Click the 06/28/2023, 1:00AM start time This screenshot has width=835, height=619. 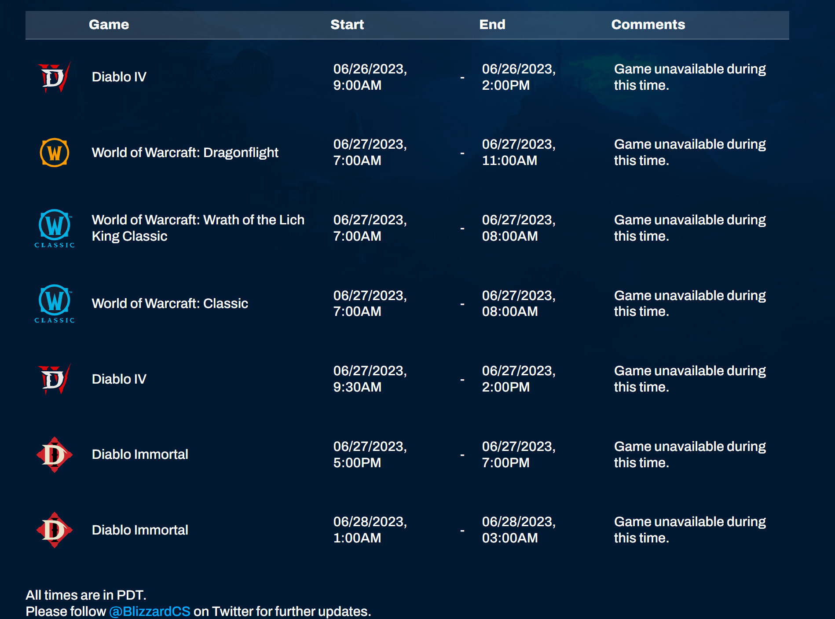coord(370,530)
